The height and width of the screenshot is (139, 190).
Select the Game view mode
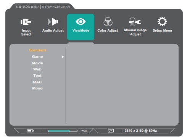point(37,57)
